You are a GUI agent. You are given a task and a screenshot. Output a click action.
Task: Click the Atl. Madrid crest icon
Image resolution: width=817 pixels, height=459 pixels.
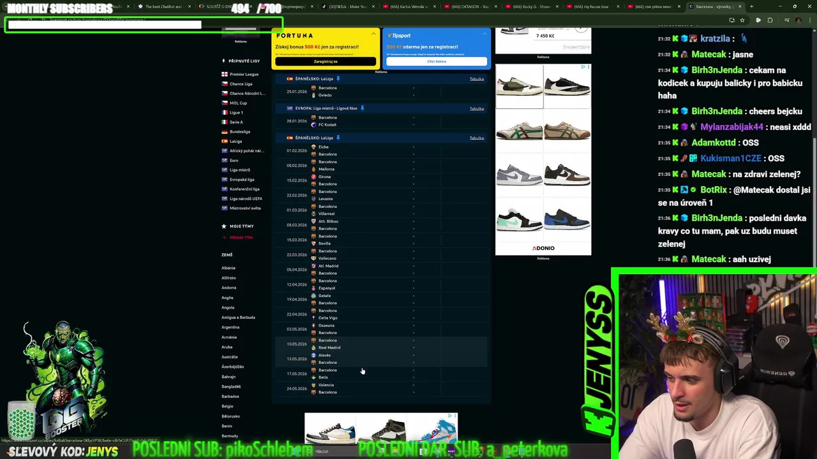[x=313, y=266]
